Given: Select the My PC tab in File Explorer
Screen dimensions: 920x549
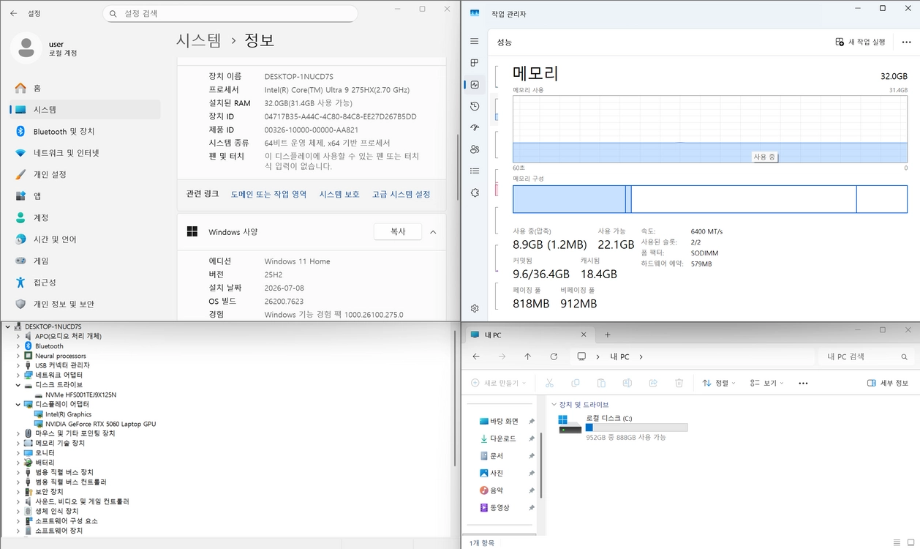Looking at the screenshot, I should (x=529, y=335).
